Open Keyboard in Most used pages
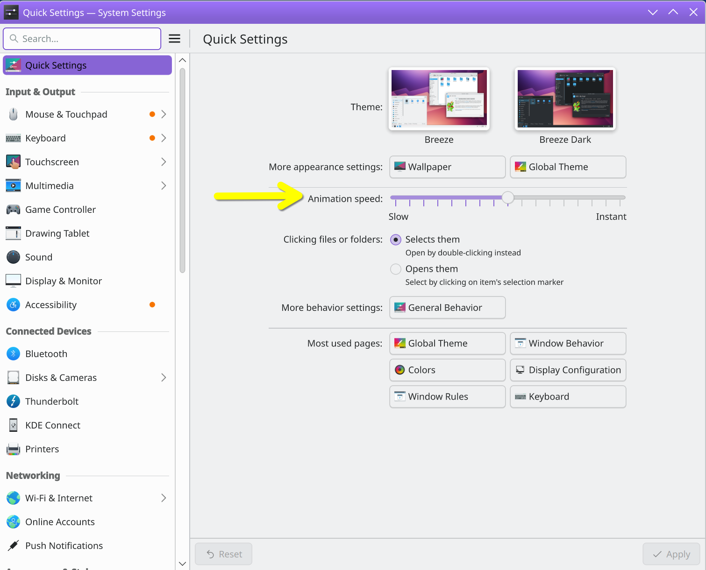 pyautogui.click(x=568, y=397)
